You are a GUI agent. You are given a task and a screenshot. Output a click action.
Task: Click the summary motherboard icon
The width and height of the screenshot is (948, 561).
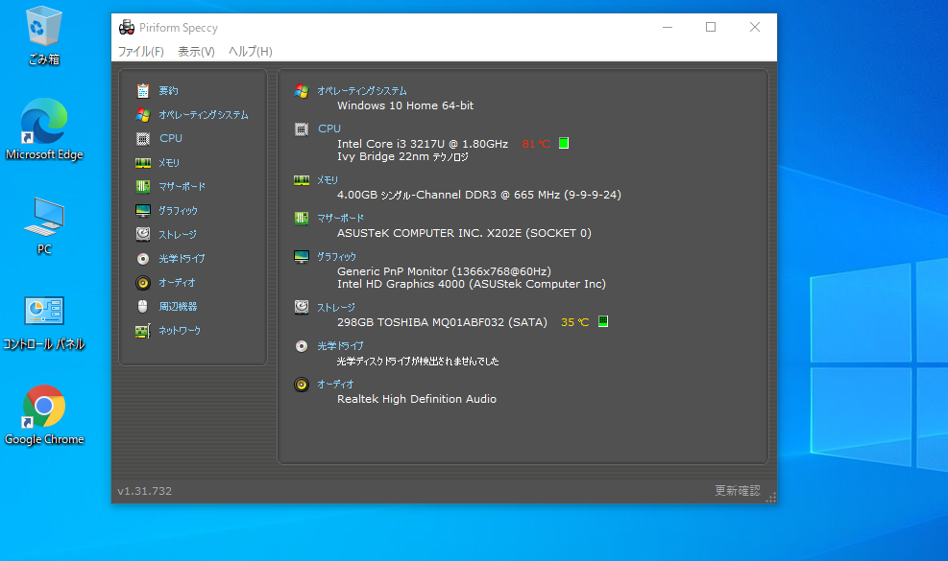[x=301, y=218]
